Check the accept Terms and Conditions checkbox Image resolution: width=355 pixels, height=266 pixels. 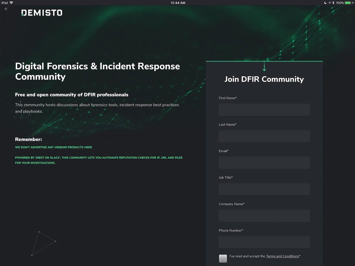coord(223,259)
